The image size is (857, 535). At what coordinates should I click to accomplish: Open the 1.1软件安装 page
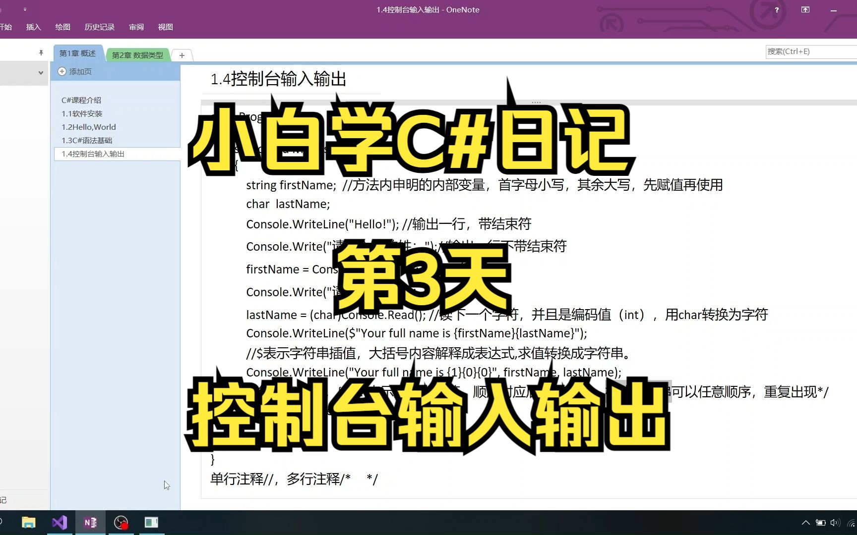coord(82,113)
